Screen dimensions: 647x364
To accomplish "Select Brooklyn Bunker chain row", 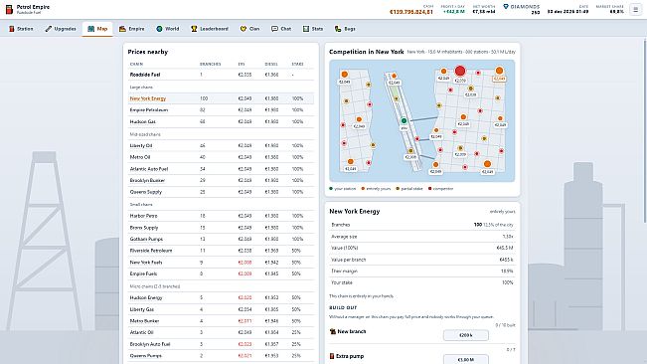I will [x=221, y=180].
